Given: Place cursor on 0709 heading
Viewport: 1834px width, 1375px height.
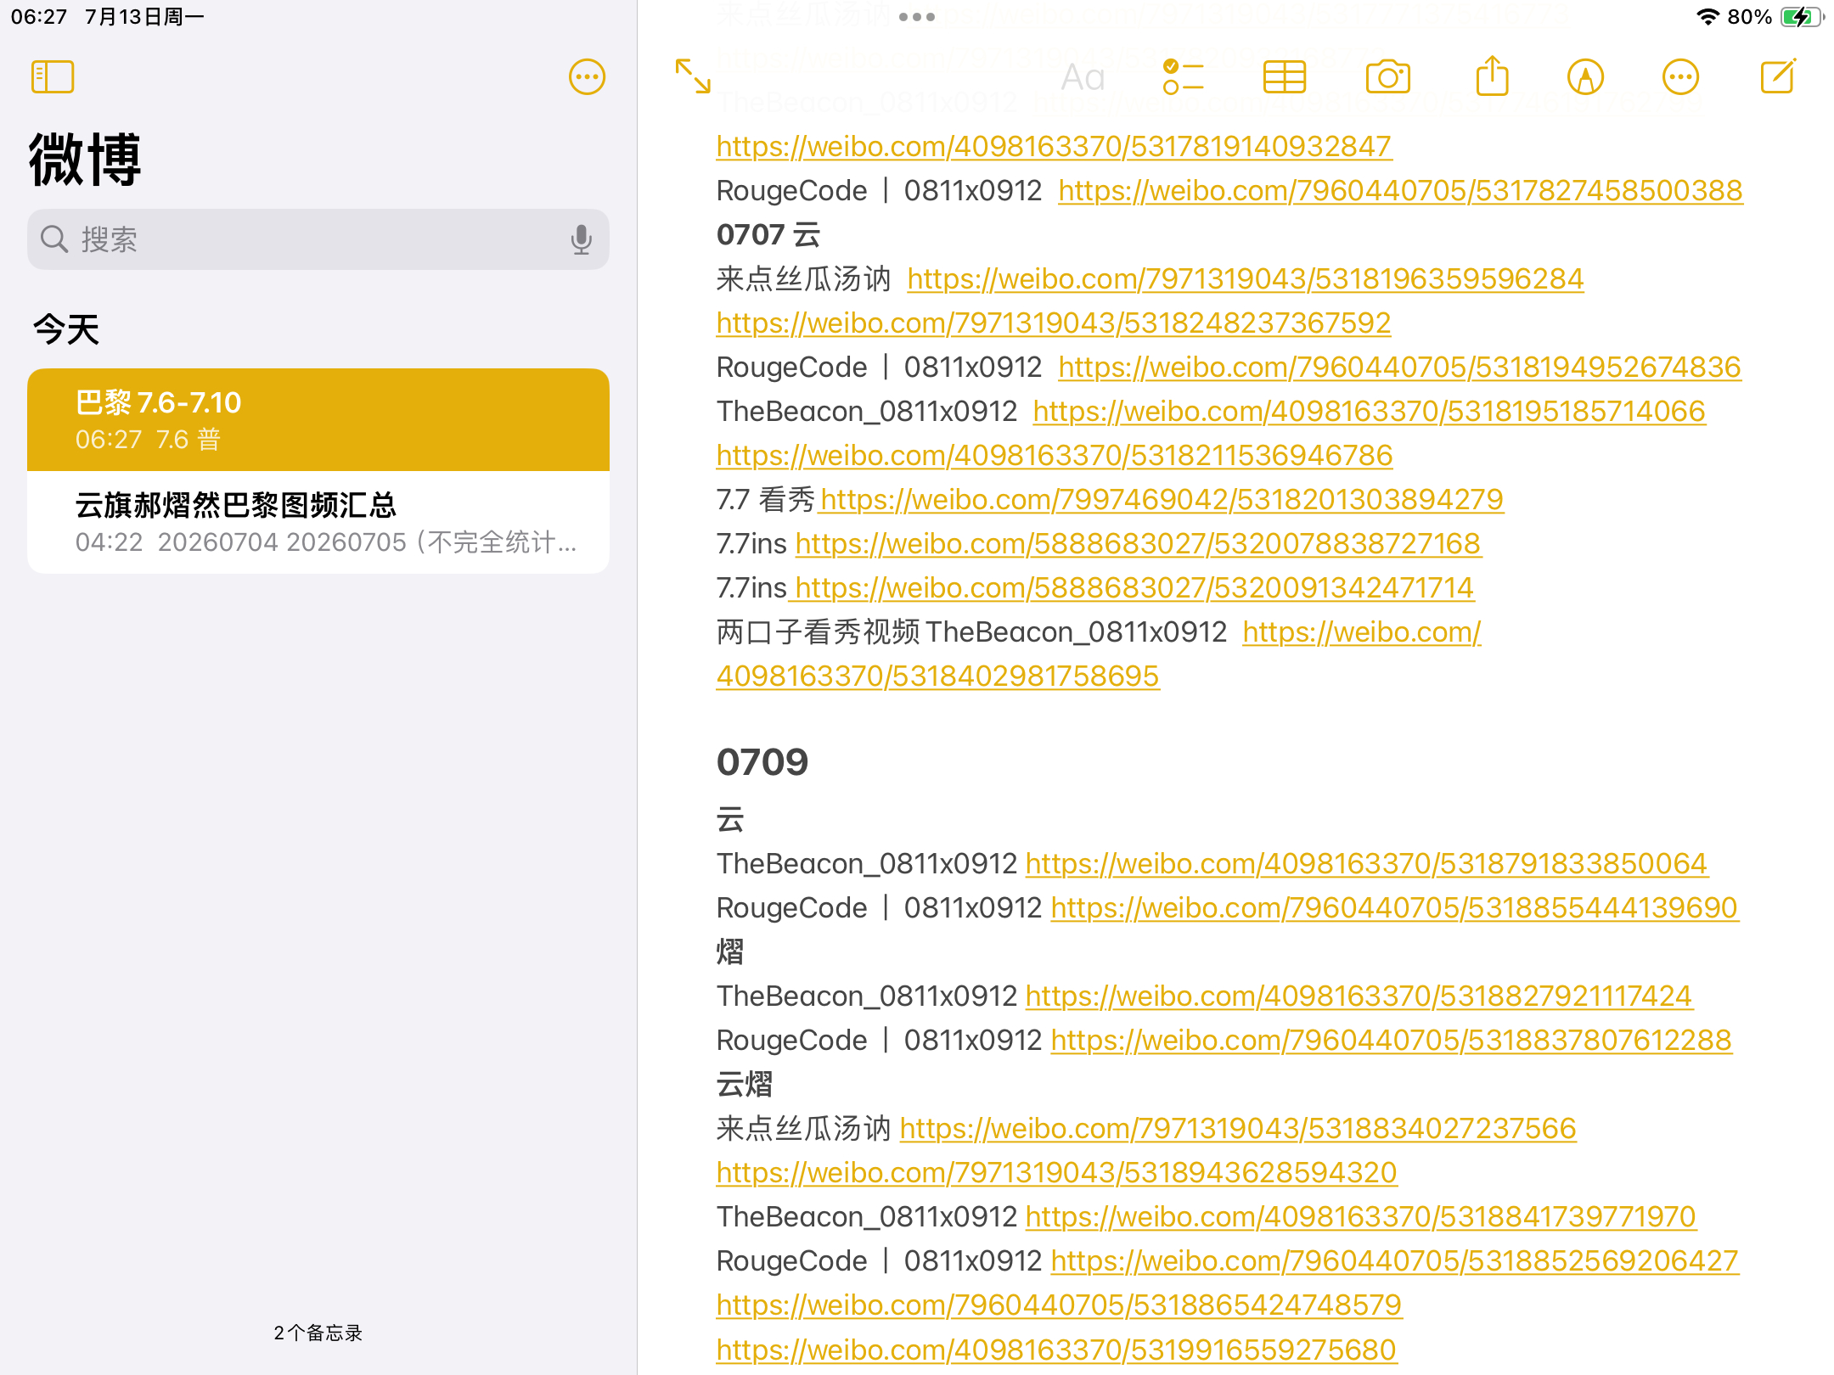Looking at the screenshot, I should pos(762,762).
